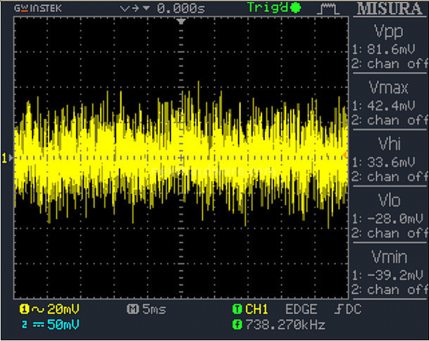Click the channel 2 DC coupling symbol
This screenshot has height=341, width=429.
click(38, 325)
